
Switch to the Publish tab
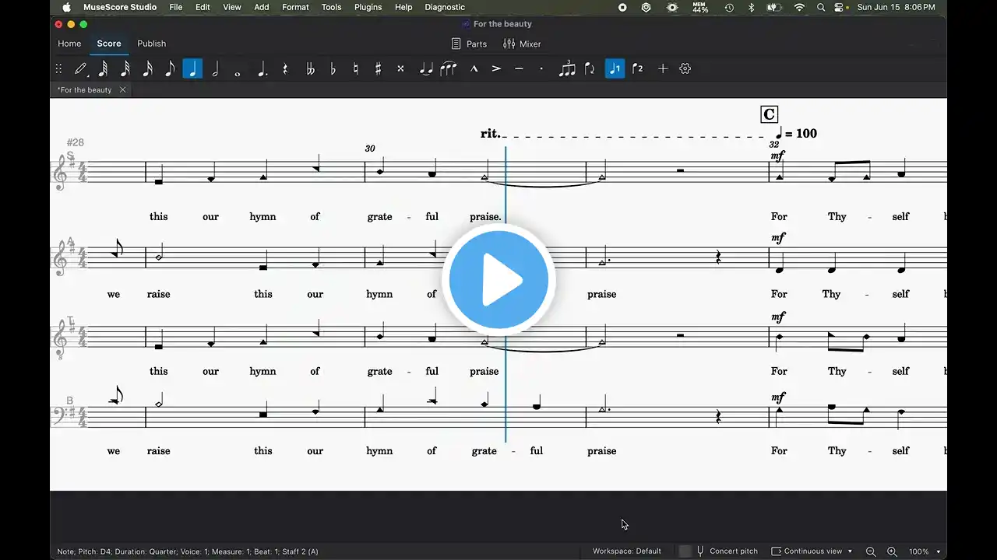[x=151, y=44]
